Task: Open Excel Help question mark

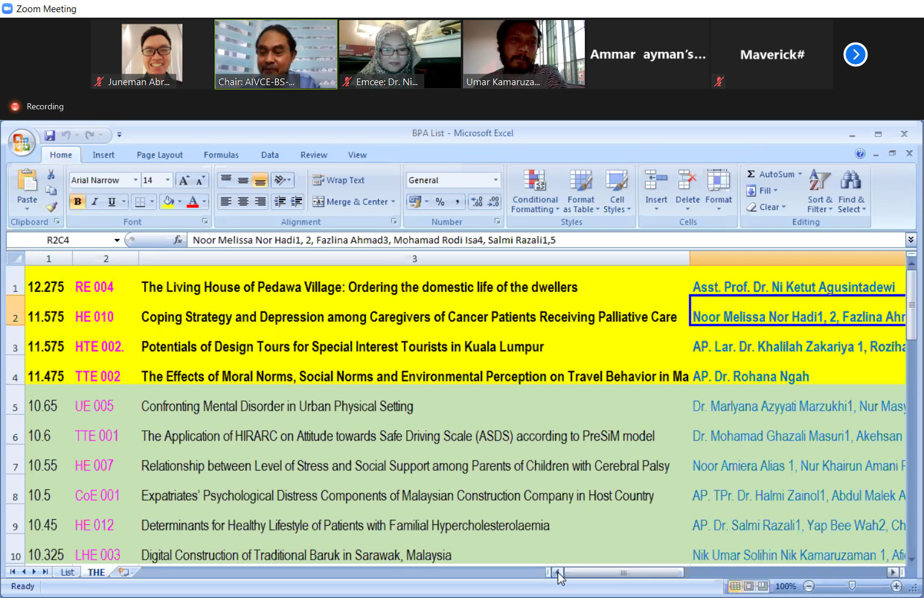Action: point(860,154)
